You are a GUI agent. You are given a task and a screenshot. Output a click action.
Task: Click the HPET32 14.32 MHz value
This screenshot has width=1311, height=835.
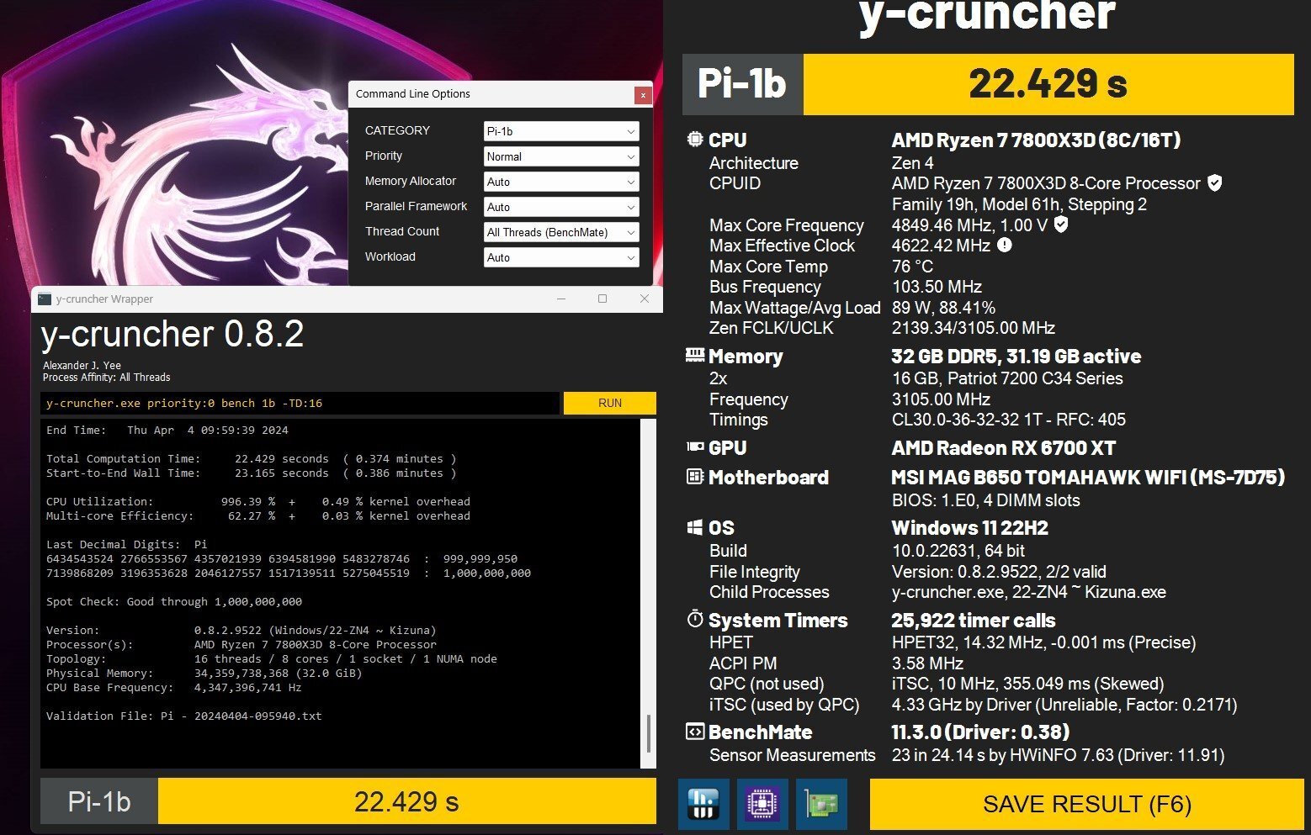coord(1043,642)
